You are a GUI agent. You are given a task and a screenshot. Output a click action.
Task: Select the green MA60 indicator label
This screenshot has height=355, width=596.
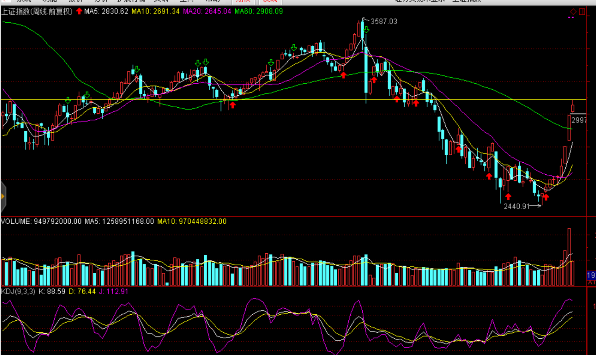[258, 11]
